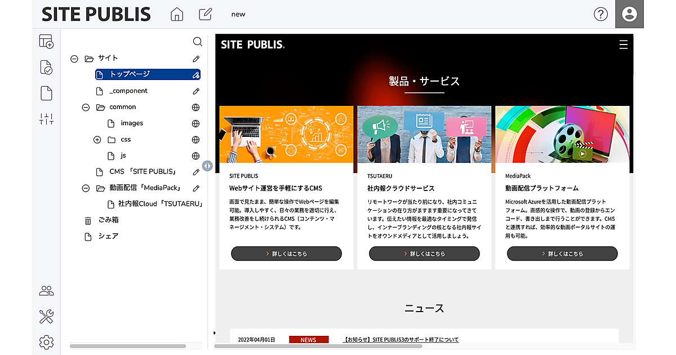Screen dimensions: 676x355
Task: Open the users group icon in sidebar
Action: 46,291
